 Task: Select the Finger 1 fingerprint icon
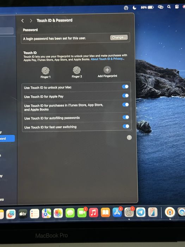tap(45, 71)
